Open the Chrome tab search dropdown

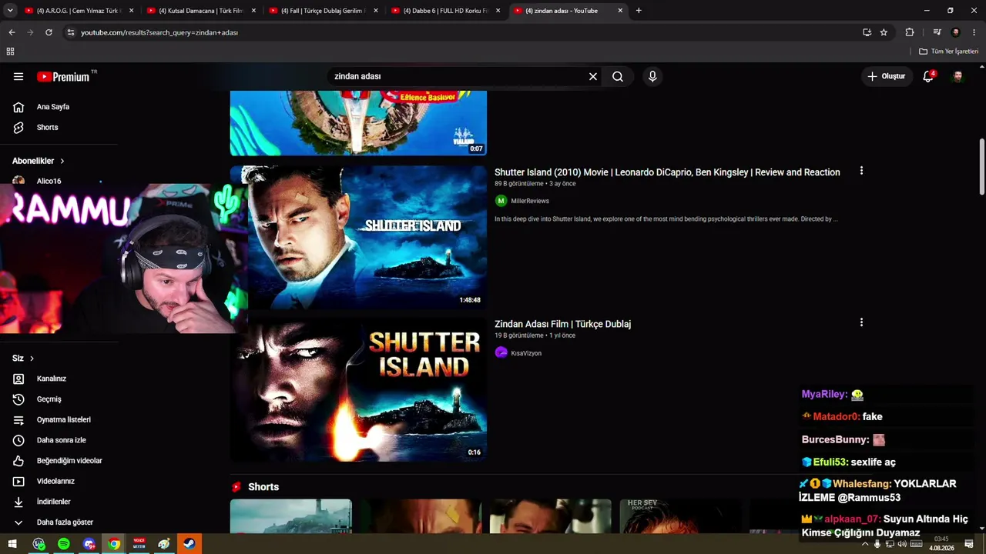tap(10, 11)
